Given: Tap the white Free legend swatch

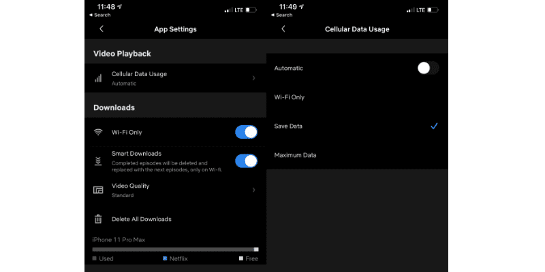Looking at the screenshot, I should [241, 258].
